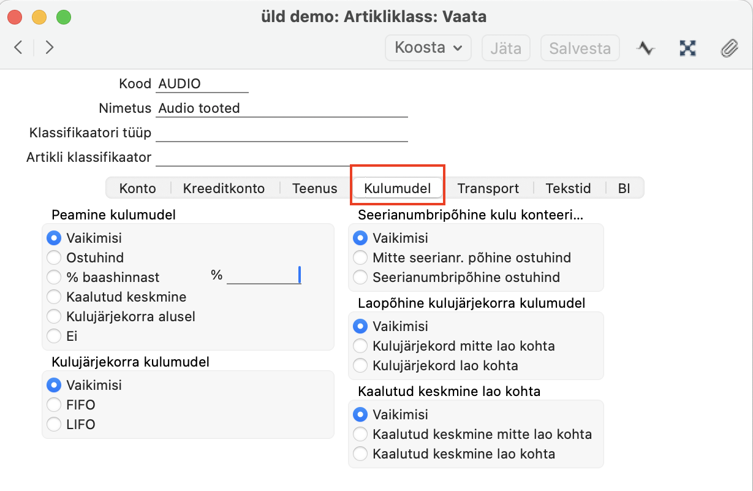Click the workflow overview cross icon
The width and height of the screenshot is (753, 491).
688,48
